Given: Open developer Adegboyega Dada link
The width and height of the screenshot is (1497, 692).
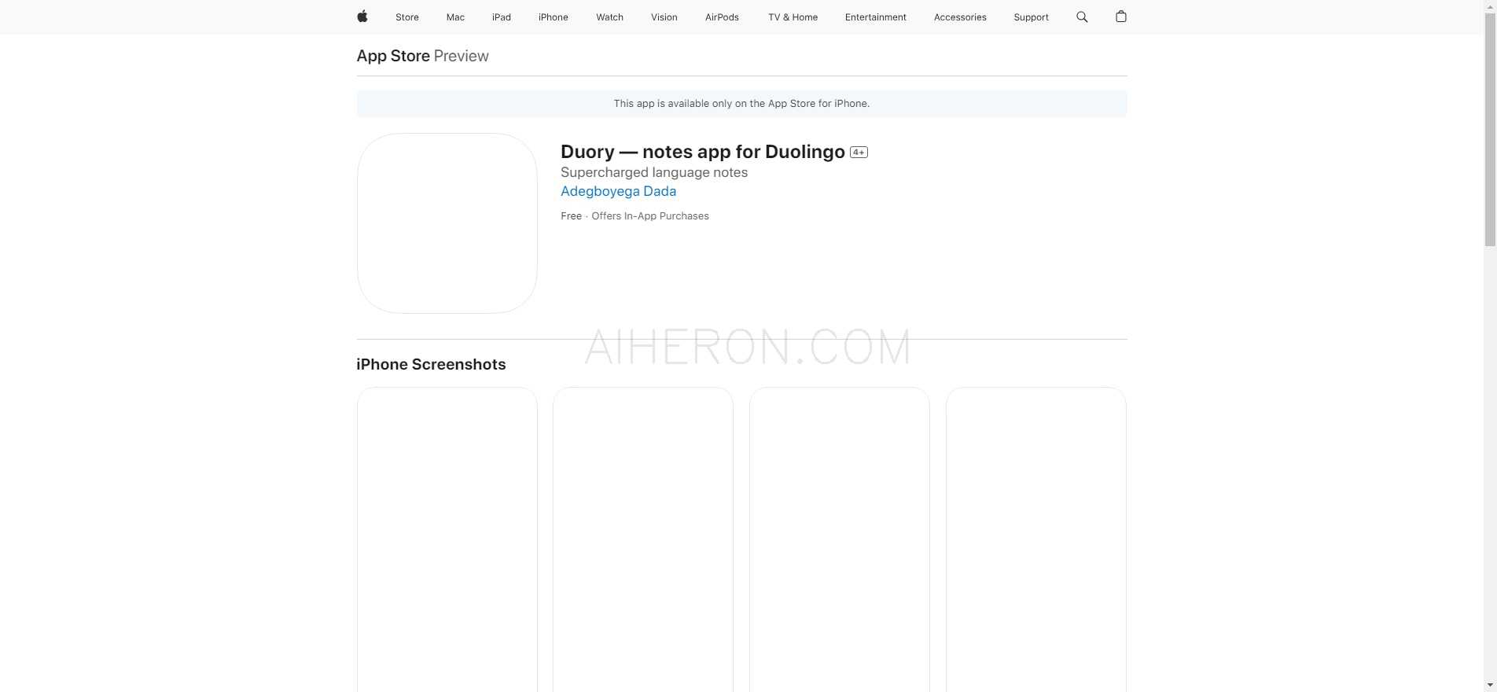Looking at the screenshot, I should 618,191.
